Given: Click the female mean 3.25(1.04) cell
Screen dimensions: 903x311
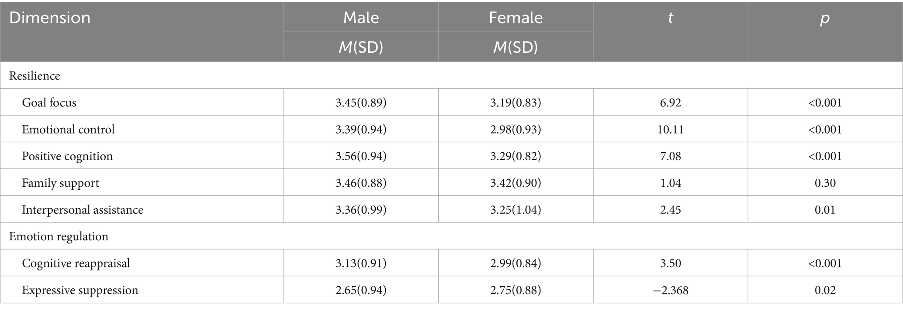Looking at the screenshot, I should point(516,210).
